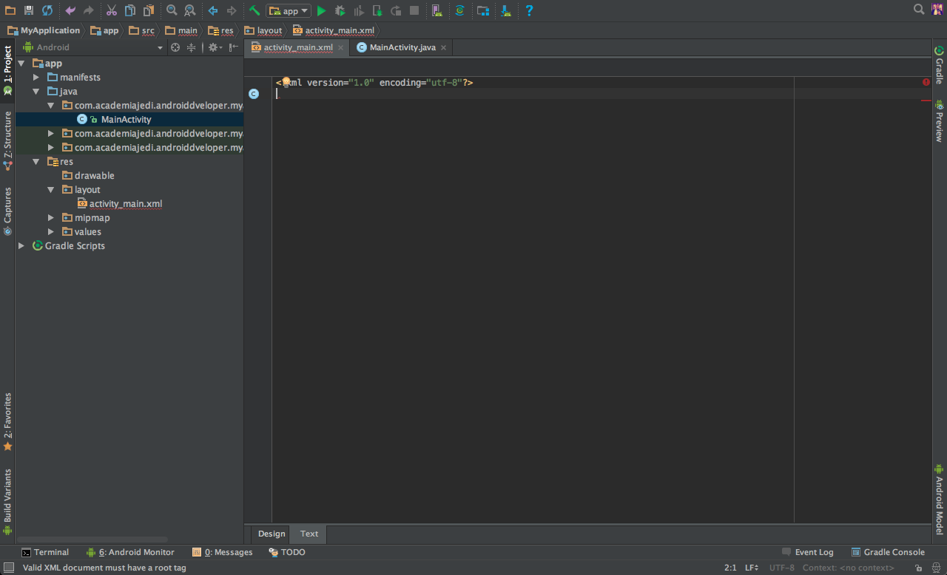Screen dimensions: 947x575
Task: Expand the Gradle Scripts node
Action: coord(21,245)
